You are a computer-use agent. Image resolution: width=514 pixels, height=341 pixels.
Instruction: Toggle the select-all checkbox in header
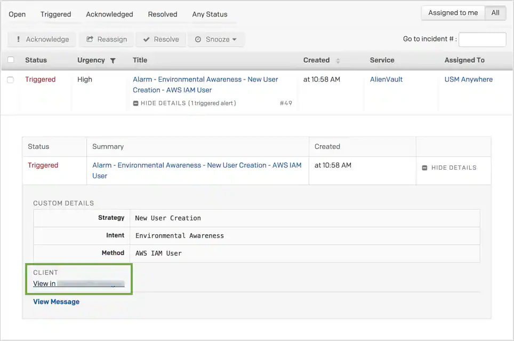(x=11, y=59)
